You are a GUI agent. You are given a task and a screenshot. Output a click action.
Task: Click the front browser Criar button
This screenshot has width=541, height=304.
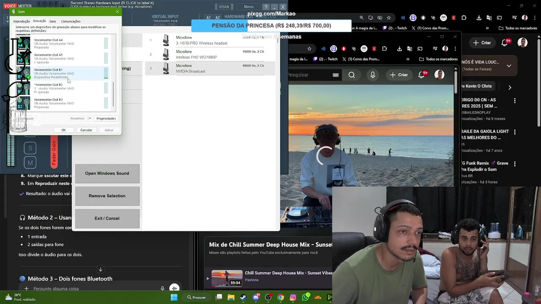(399, 75)
